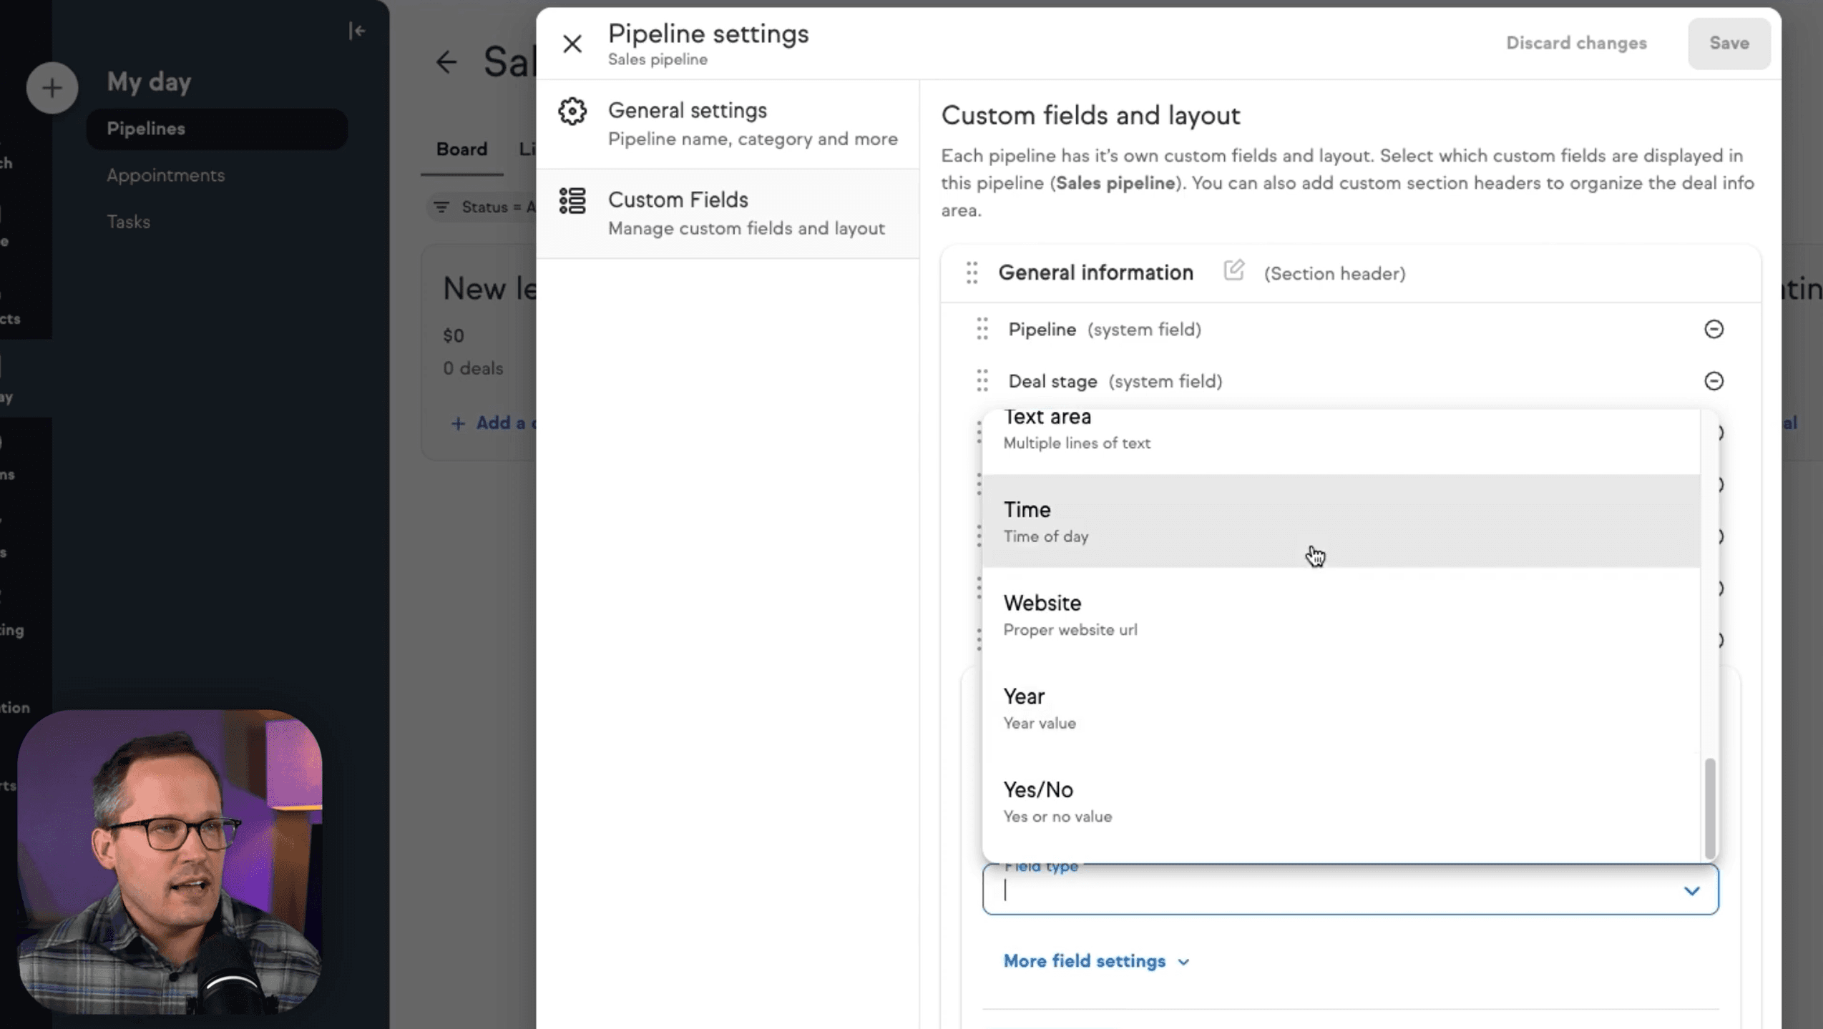Remove the Pipeline system field using minus icon
1823x1029 pixels.
(x=1714, y=329)
